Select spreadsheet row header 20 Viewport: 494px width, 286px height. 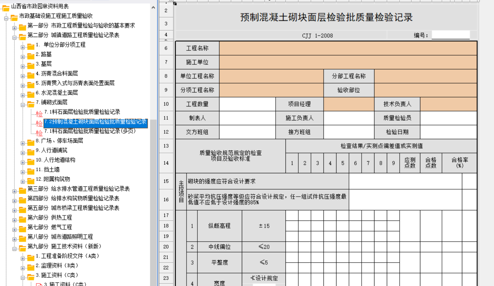tap(166, 247)
